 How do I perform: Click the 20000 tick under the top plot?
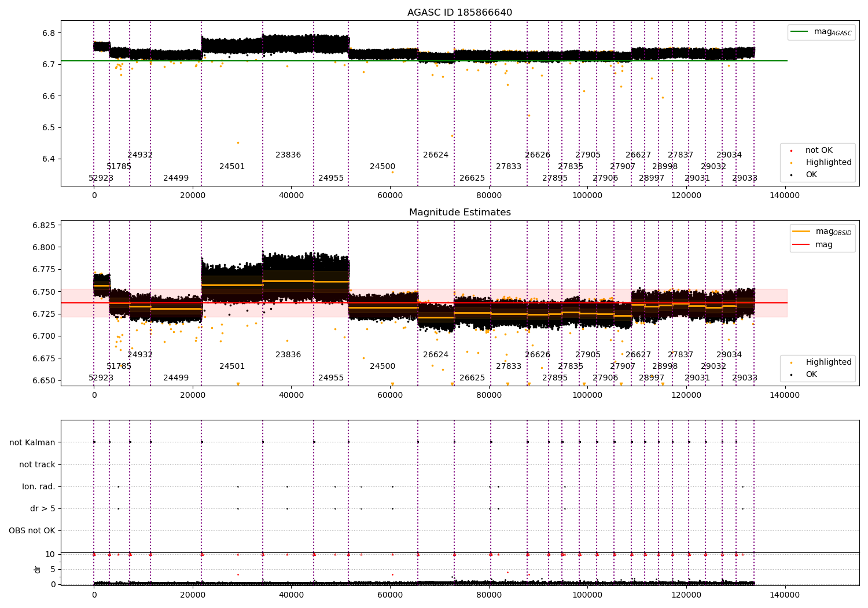(193, 196)
